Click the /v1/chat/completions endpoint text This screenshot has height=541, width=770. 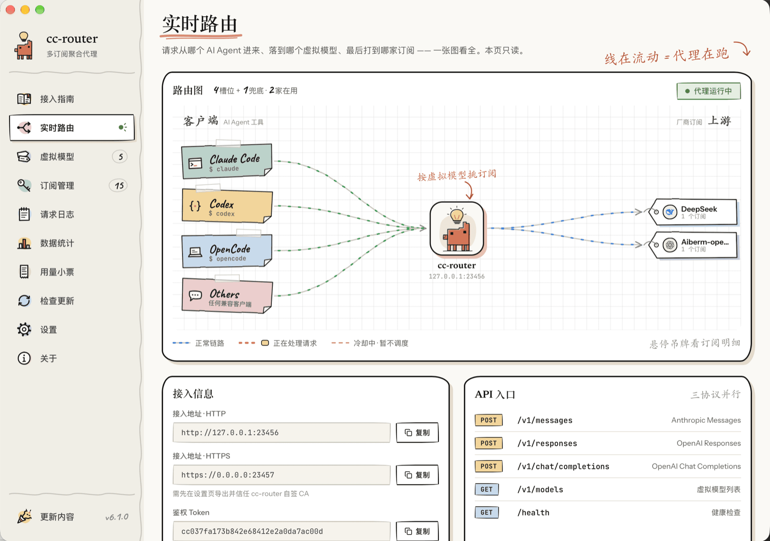tap(564, 466)
